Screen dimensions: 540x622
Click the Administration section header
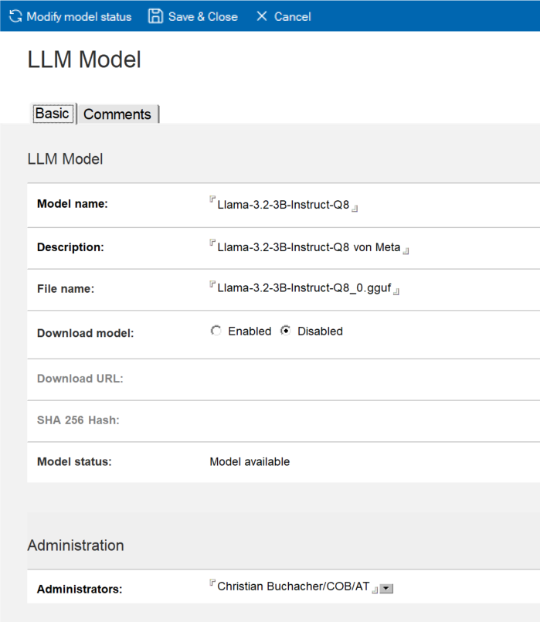point(76,546)
